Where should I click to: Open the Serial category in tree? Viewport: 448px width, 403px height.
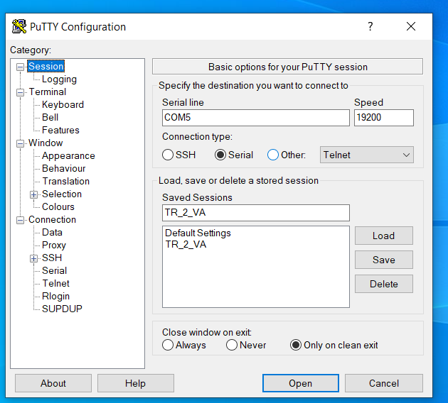[x=54, y=270]
